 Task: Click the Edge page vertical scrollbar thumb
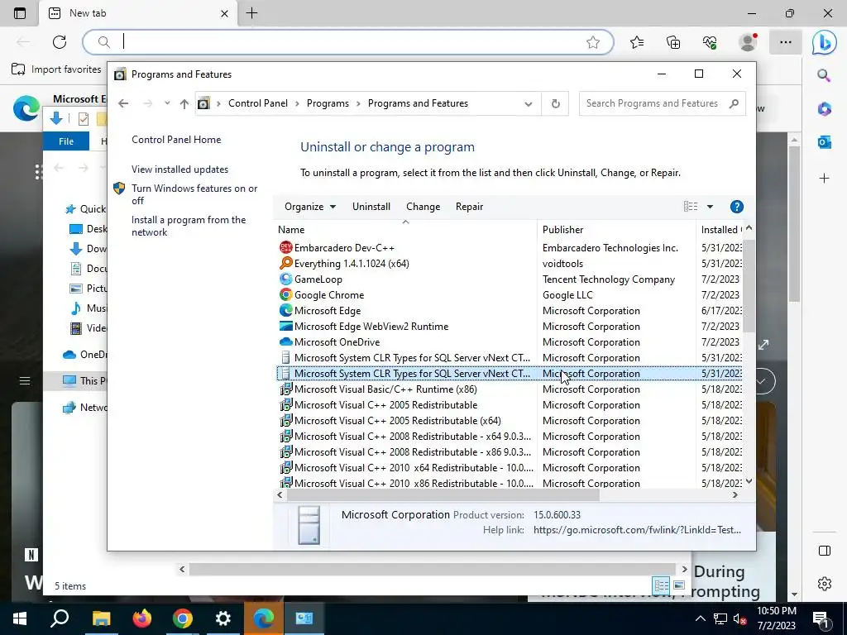click(x=793, y=222)
